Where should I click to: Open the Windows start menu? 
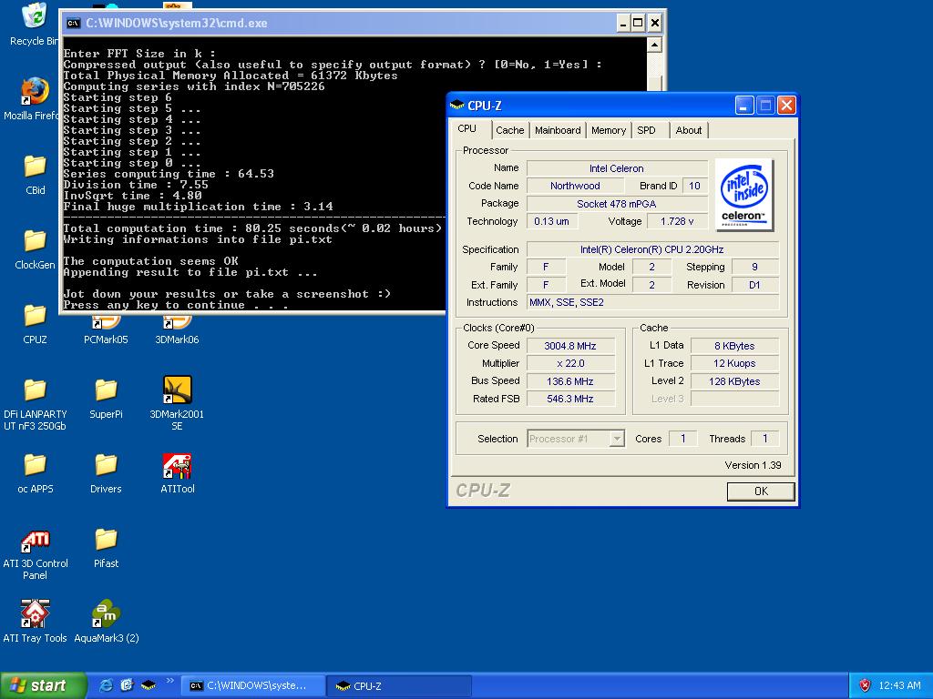(43, 685)
